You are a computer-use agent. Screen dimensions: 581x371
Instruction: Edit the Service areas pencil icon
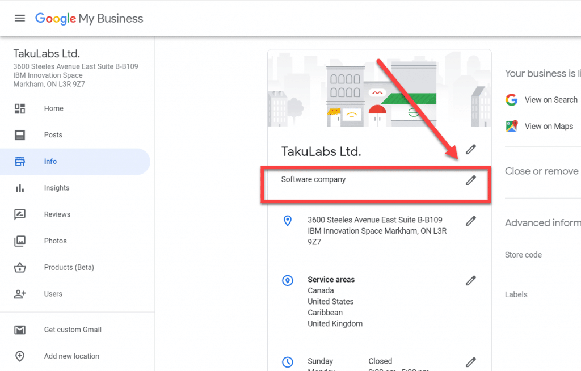tap(470, 281)
